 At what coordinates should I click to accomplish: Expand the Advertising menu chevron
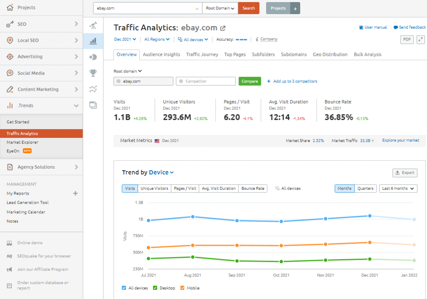point(76,57)
